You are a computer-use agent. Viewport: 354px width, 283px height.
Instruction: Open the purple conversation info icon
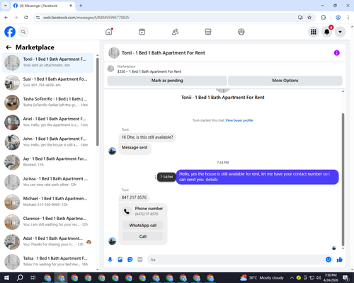pyautogui.click(x=337, y=53)
